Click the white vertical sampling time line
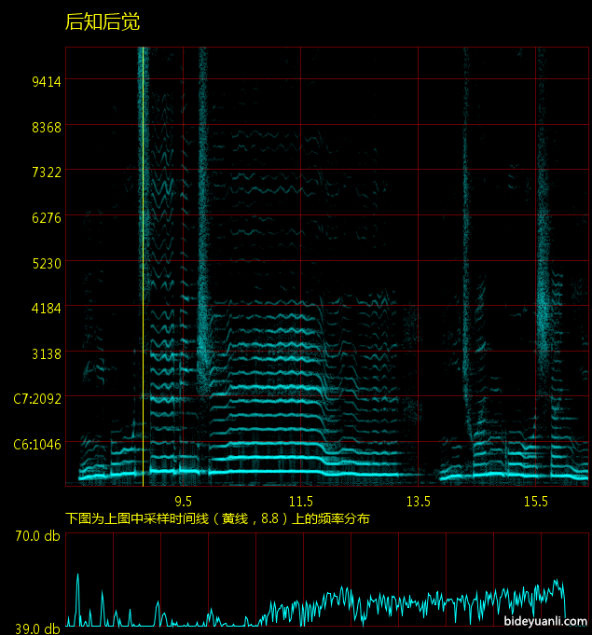Screen dimensions: 592x635 [x=143, y=280]
